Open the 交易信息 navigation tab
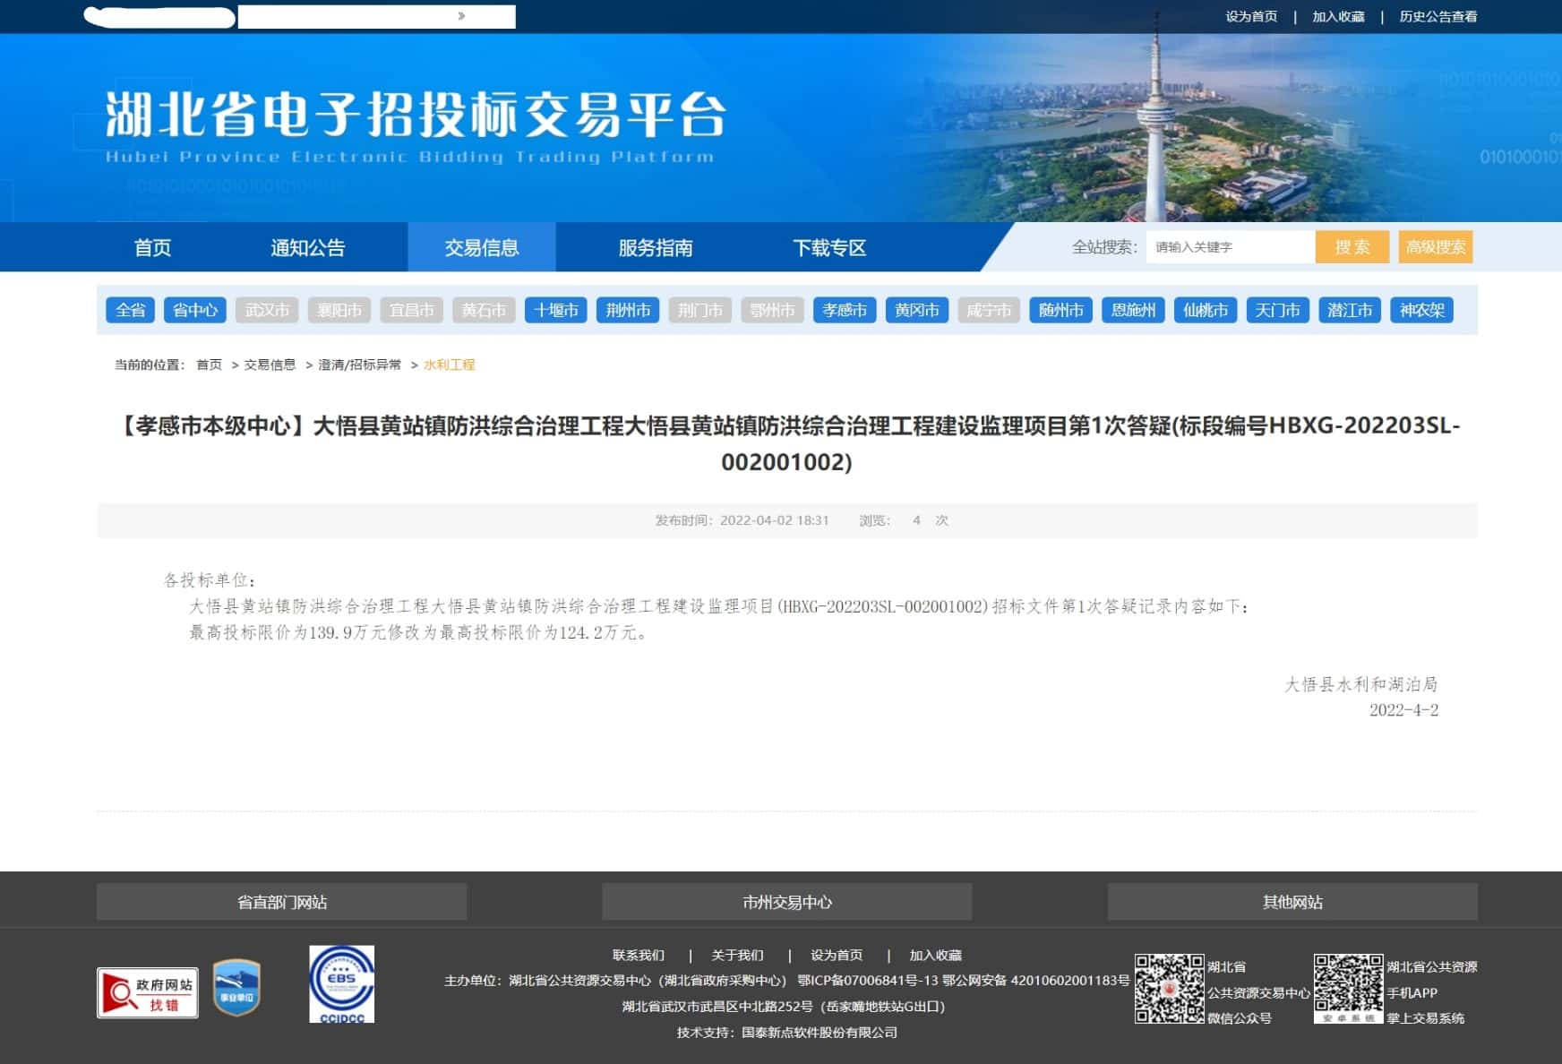Screen dimensions: 1562x1064 482,248
